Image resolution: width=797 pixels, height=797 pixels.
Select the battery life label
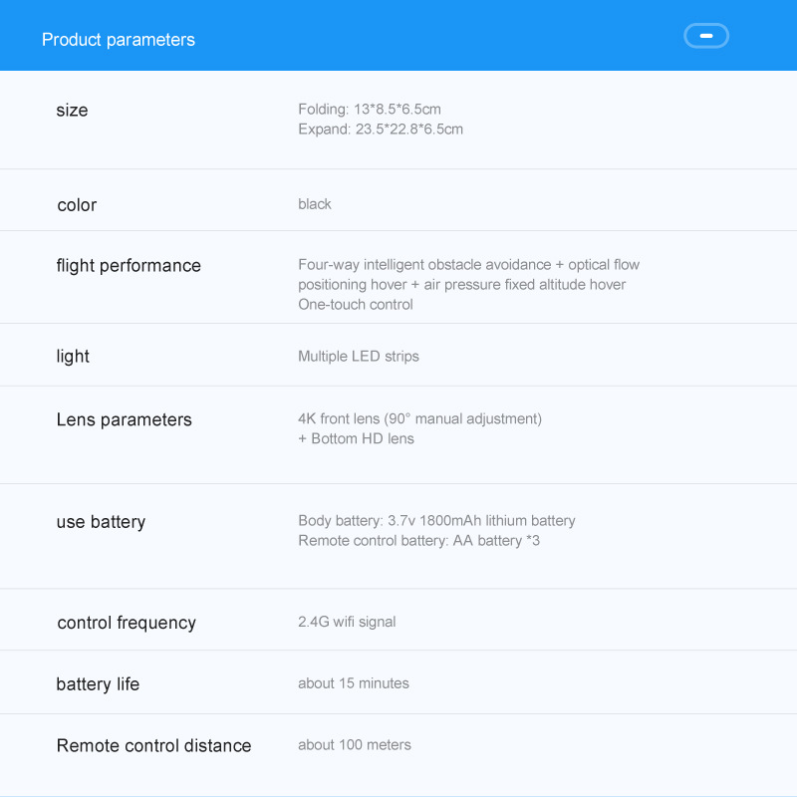point(98,684)
